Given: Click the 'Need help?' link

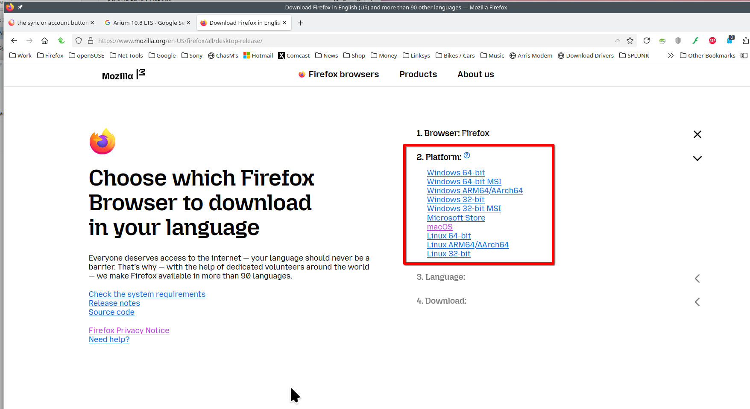Looking at the screenshot, I should point(109,339).
